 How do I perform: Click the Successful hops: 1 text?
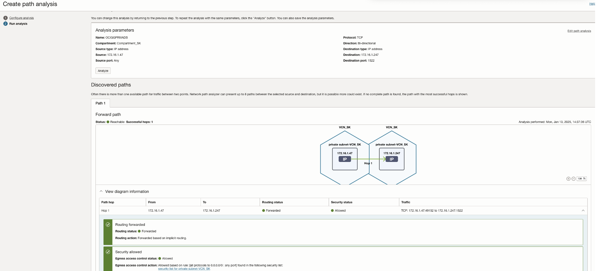coord(139,122)
